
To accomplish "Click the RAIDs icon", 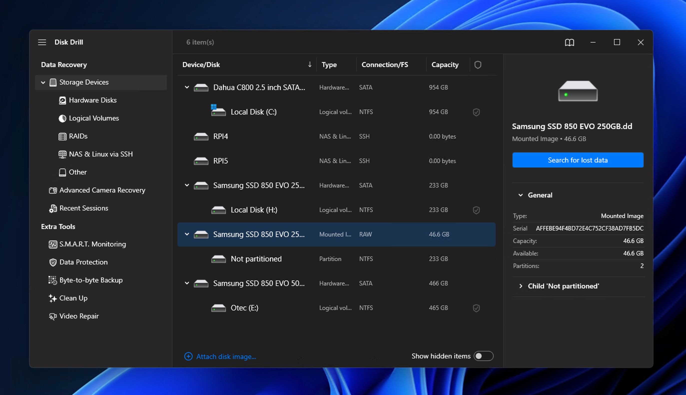I will coord(62,136).
